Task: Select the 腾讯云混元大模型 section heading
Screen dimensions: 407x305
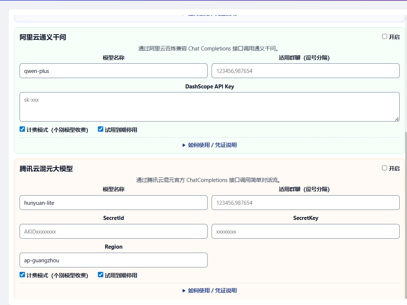Action: tap(46, 169)
